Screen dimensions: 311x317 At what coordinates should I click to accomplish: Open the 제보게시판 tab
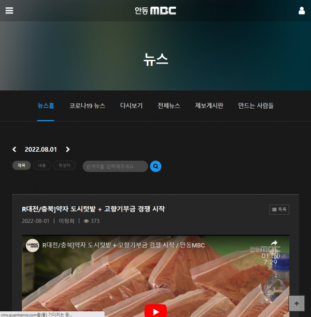coord(209,105)
